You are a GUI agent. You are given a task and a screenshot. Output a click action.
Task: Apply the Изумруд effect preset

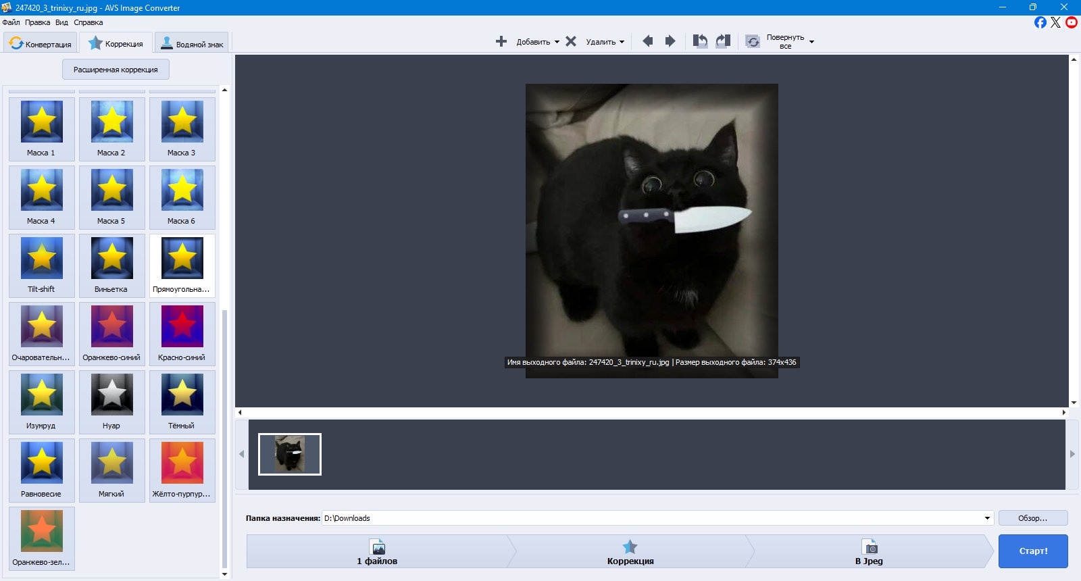[41, 402]
